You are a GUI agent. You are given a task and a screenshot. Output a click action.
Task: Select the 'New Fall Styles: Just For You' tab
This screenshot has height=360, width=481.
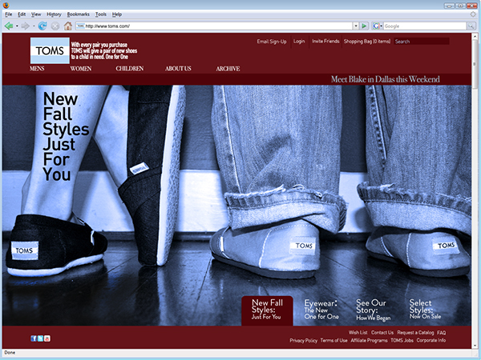tap(267, 310)
